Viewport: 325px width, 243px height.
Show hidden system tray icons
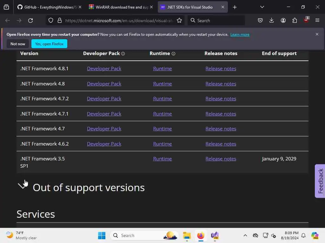pyautogui.click(x=245, y=235)
